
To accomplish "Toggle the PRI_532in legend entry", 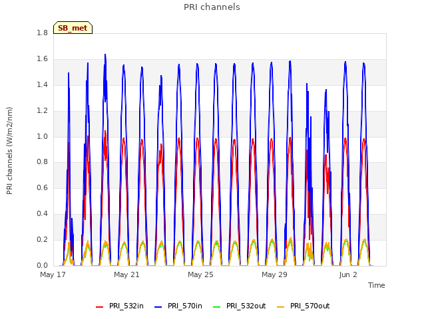I will (120, 306).
